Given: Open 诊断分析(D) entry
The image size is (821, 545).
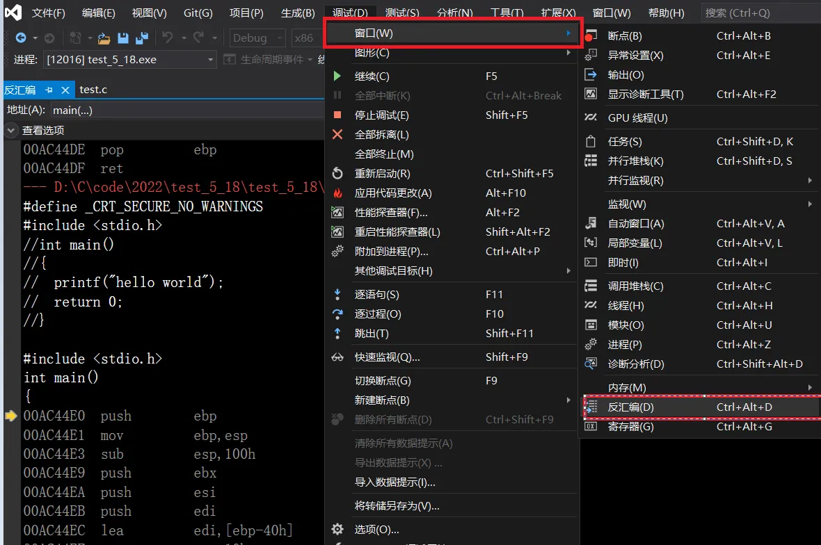Looking at the screenshot, I should (x=701, y=364).
